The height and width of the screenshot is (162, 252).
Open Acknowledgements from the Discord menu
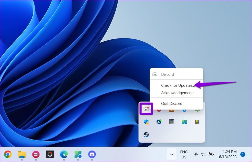coord(178,93)
